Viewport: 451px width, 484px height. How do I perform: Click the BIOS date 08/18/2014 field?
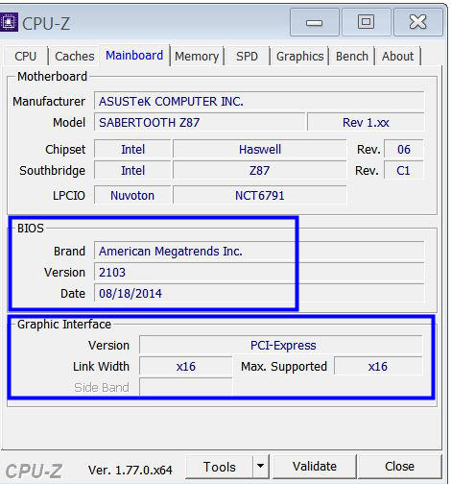point(259,293)
